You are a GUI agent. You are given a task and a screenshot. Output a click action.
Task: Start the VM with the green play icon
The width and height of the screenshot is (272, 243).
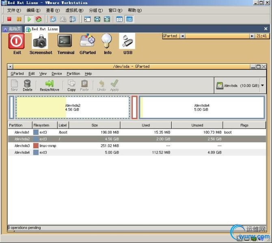[x=29, y=19]
